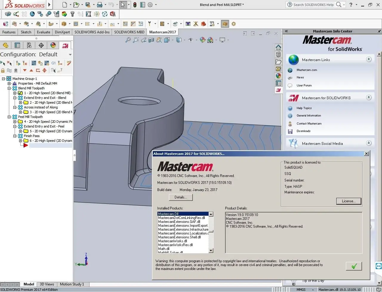Screen dimensions: 382x292
Task: Collapse the Machine Group-1 tree node
Action: 4,79
